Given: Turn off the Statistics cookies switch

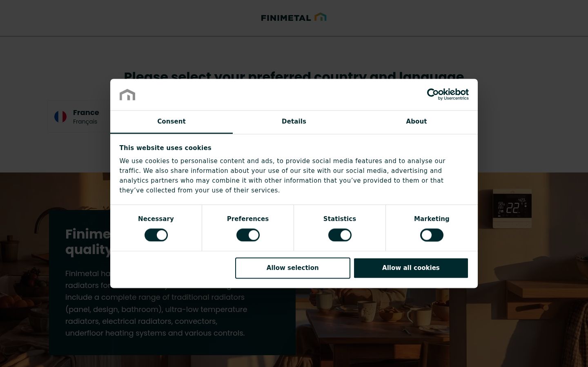Looking at the screenshot, I should [x=340, y=235].
